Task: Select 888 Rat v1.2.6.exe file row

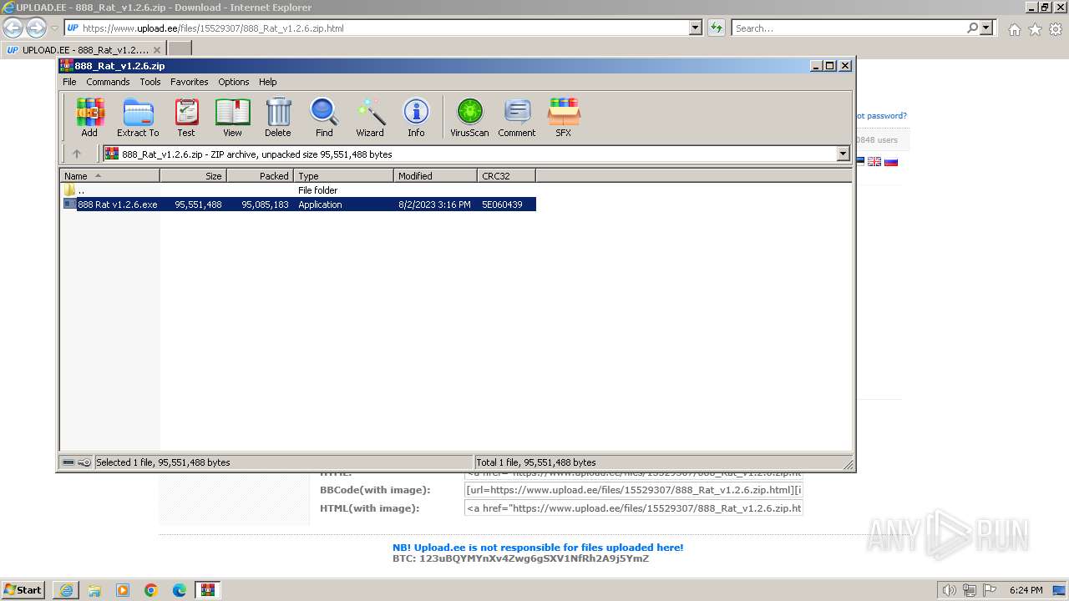Action: click(298, 205)
